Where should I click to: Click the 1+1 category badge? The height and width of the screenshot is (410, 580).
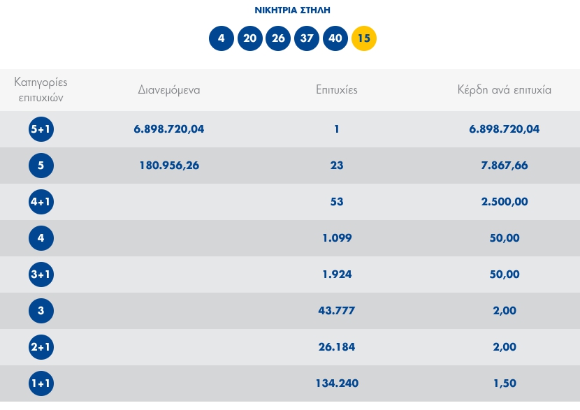tap(41, 383)
